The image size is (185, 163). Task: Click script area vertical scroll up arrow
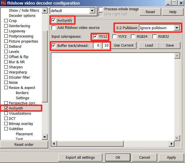click(177, 56)
